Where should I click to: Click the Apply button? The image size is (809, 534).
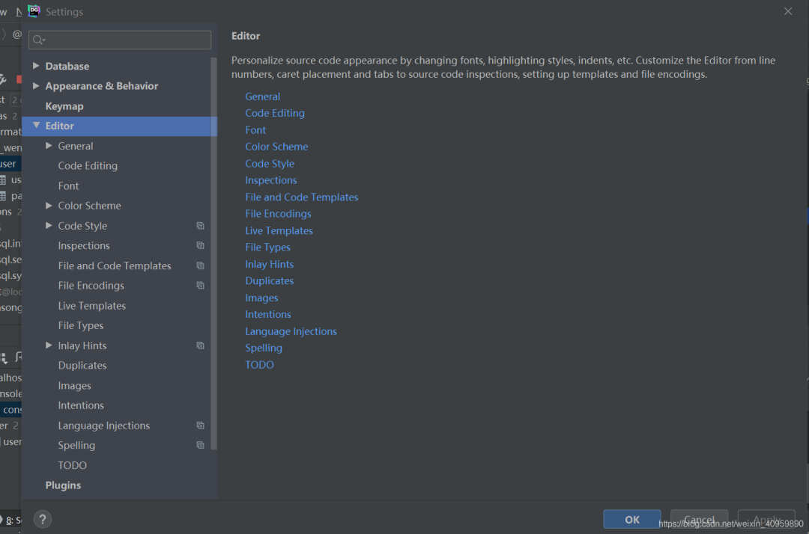click(x=766, y=520)
